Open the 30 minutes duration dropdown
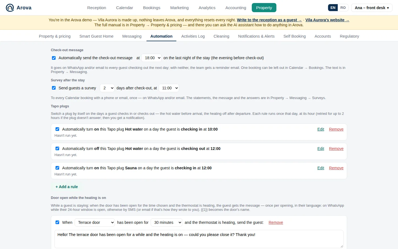 166,222
